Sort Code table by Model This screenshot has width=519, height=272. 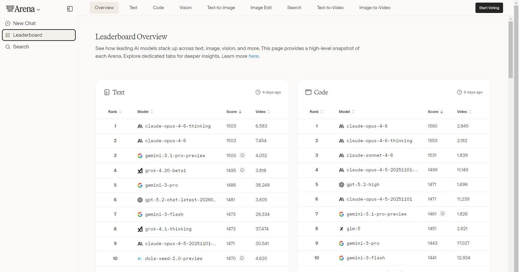346,112
